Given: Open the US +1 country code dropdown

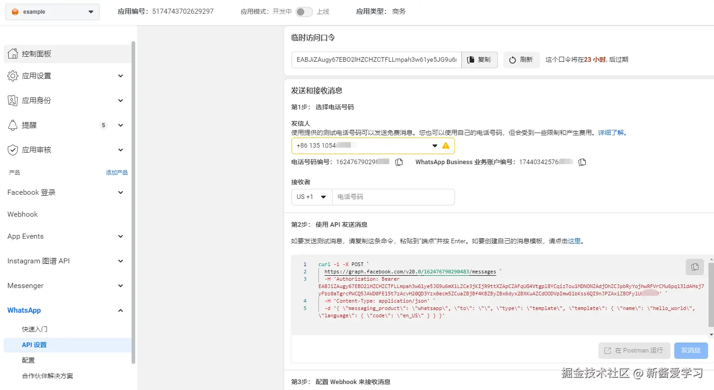Looking at the screenshot, I should click(312, 197).
